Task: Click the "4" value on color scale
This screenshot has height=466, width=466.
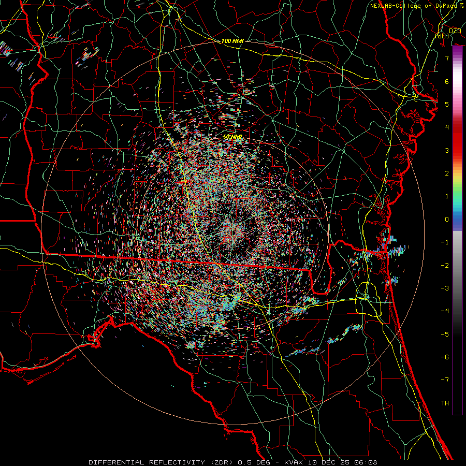Action: click(447, 127)
